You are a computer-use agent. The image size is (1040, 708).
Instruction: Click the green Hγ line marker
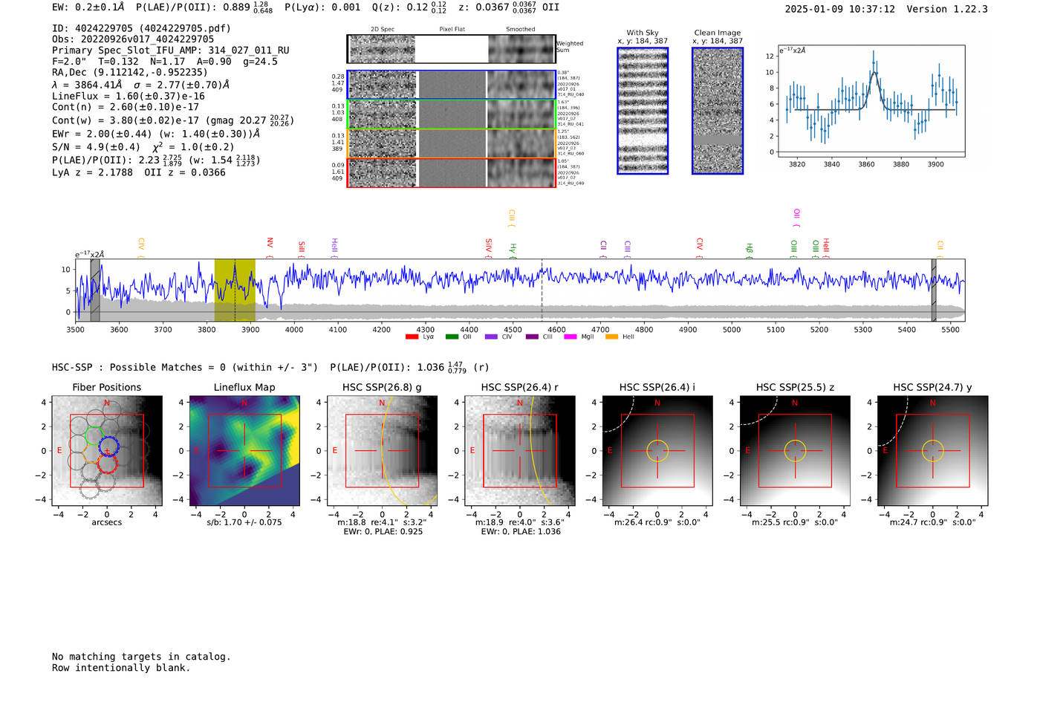pyautogui.click(x=513, y=250)
